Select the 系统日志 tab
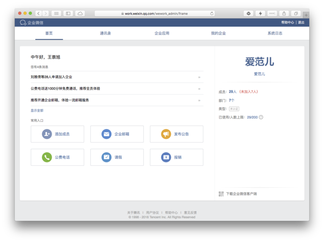The width and height of the screenshot is (324, 242). click(x=275, y=33)
